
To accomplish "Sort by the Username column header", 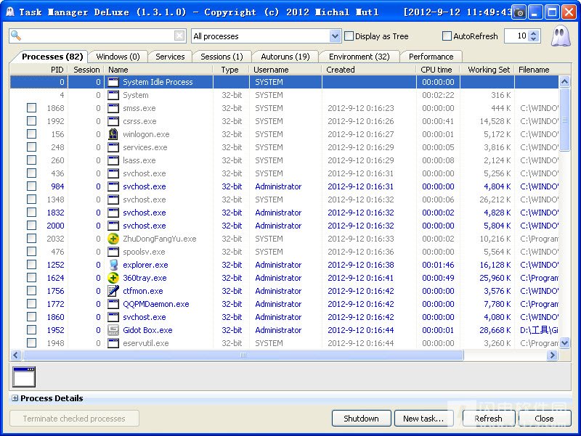I will click(x=285, y=70).
